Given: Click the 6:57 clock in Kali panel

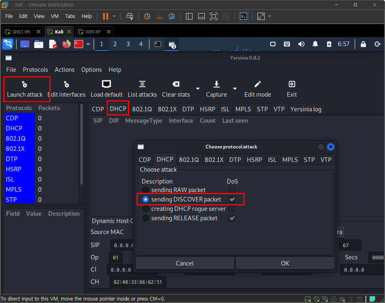Looking at the screenshot, I should (343, 44).
